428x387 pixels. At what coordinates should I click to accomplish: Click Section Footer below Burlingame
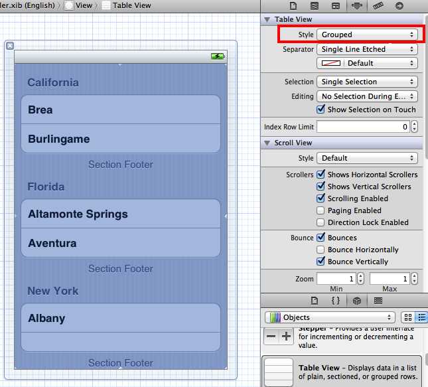coord(121,165)
